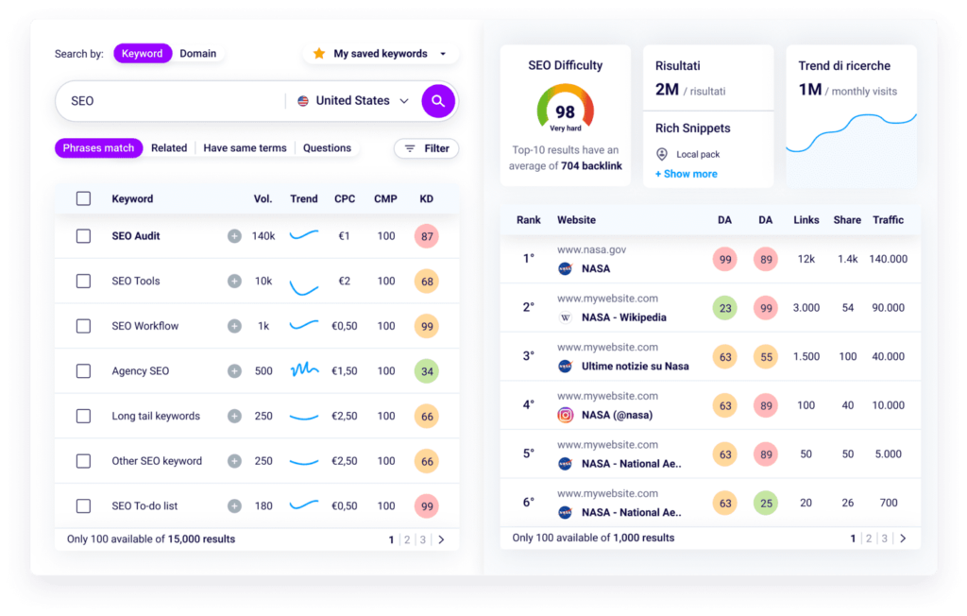Open the My saved keywords dropdown
The width and height of the screenshot is (967, 616).
[381, 54]
